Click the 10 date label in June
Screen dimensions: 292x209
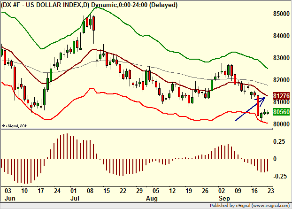point(24,191)
